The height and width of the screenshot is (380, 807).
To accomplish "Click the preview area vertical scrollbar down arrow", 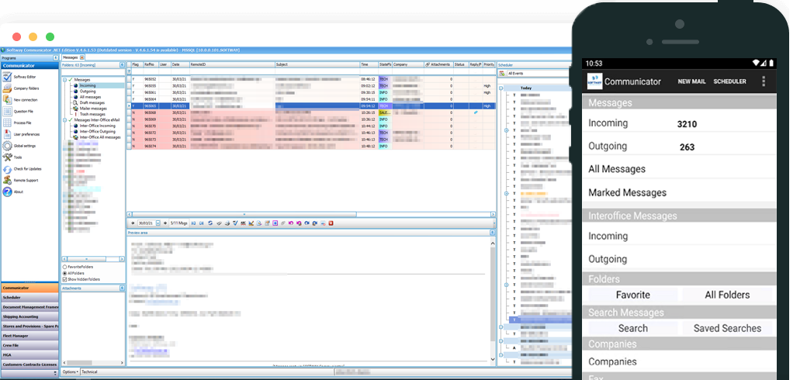I will pyautogui.click(x=493, y=359).
